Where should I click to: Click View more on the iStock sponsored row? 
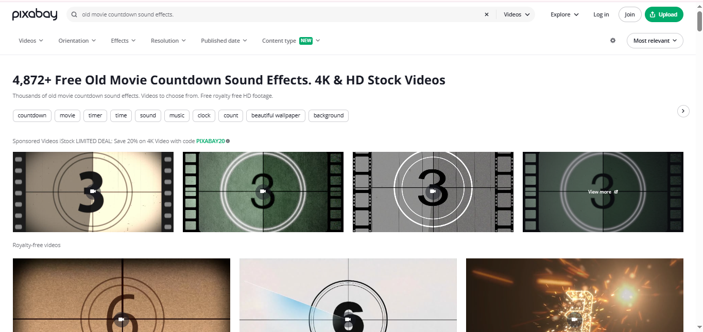pos(602,191)
